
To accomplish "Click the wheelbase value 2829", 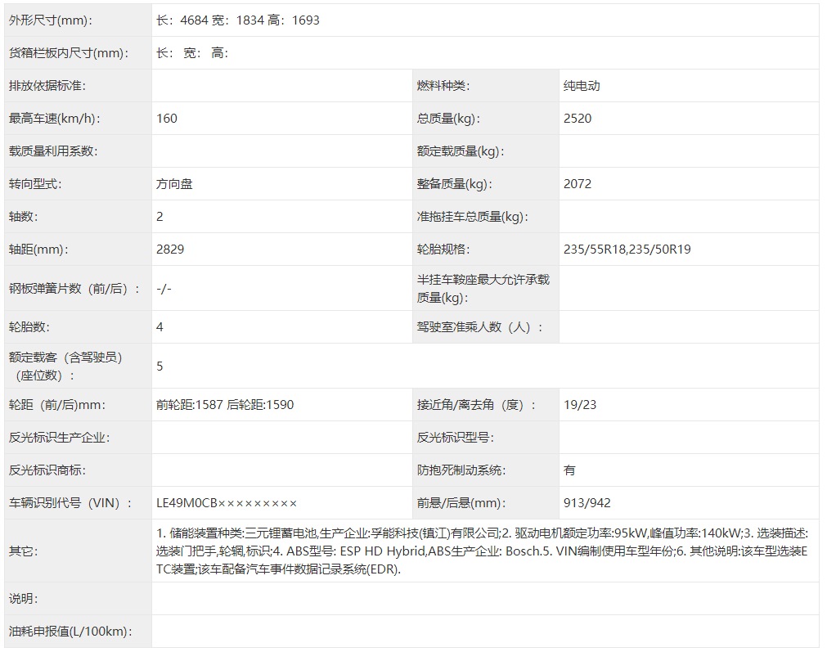I will pyautogui.click(x=170, y=250).
